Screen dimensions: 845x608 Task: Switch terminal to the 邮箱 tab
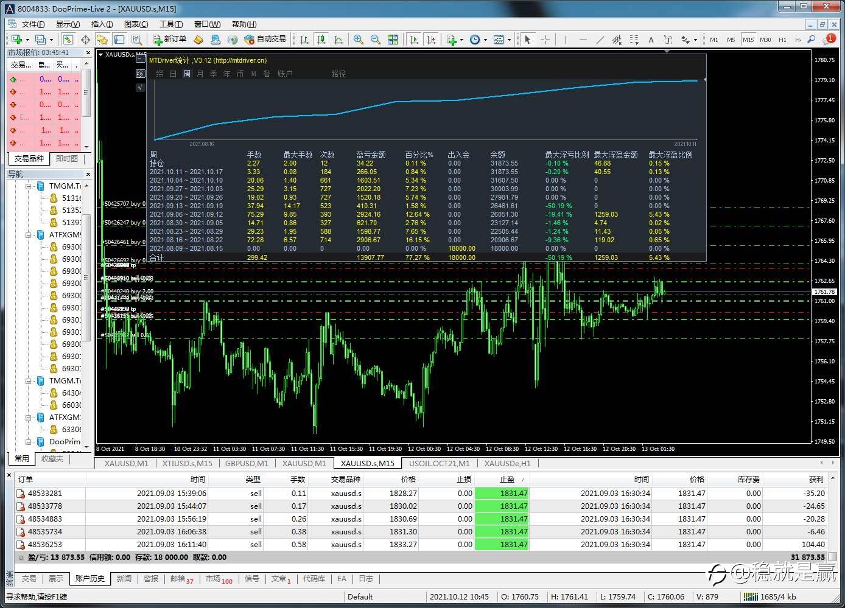pos(181,579)
